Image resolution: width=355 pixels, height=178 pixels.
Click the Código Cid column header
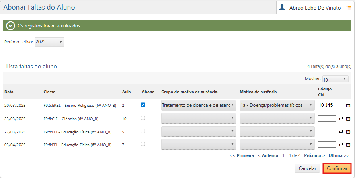coord(325,92)
